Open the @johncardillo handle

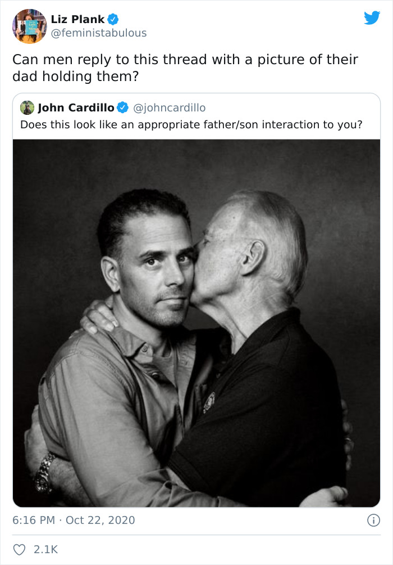(170, 107)
